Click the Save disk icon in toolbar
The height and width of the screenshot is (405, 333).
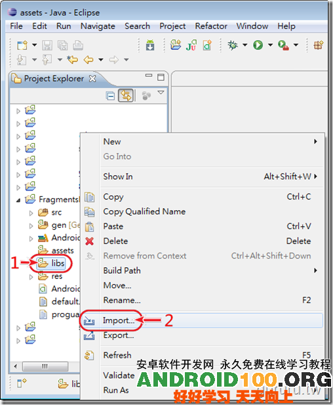(x=47, y=45)
